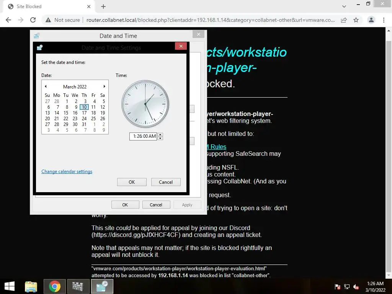Screen dimensions: 392x294
Task: Click the Date and Time title icon
Action: (37, 36)
